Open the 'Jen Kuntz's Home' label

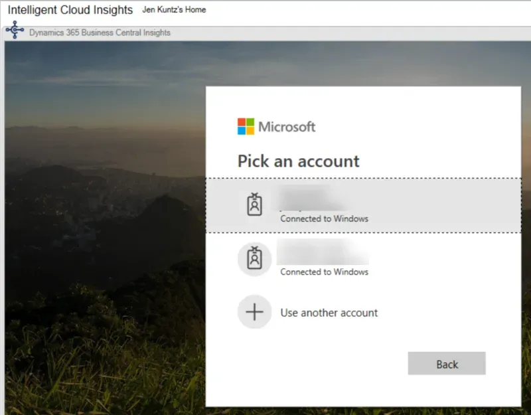174,10
